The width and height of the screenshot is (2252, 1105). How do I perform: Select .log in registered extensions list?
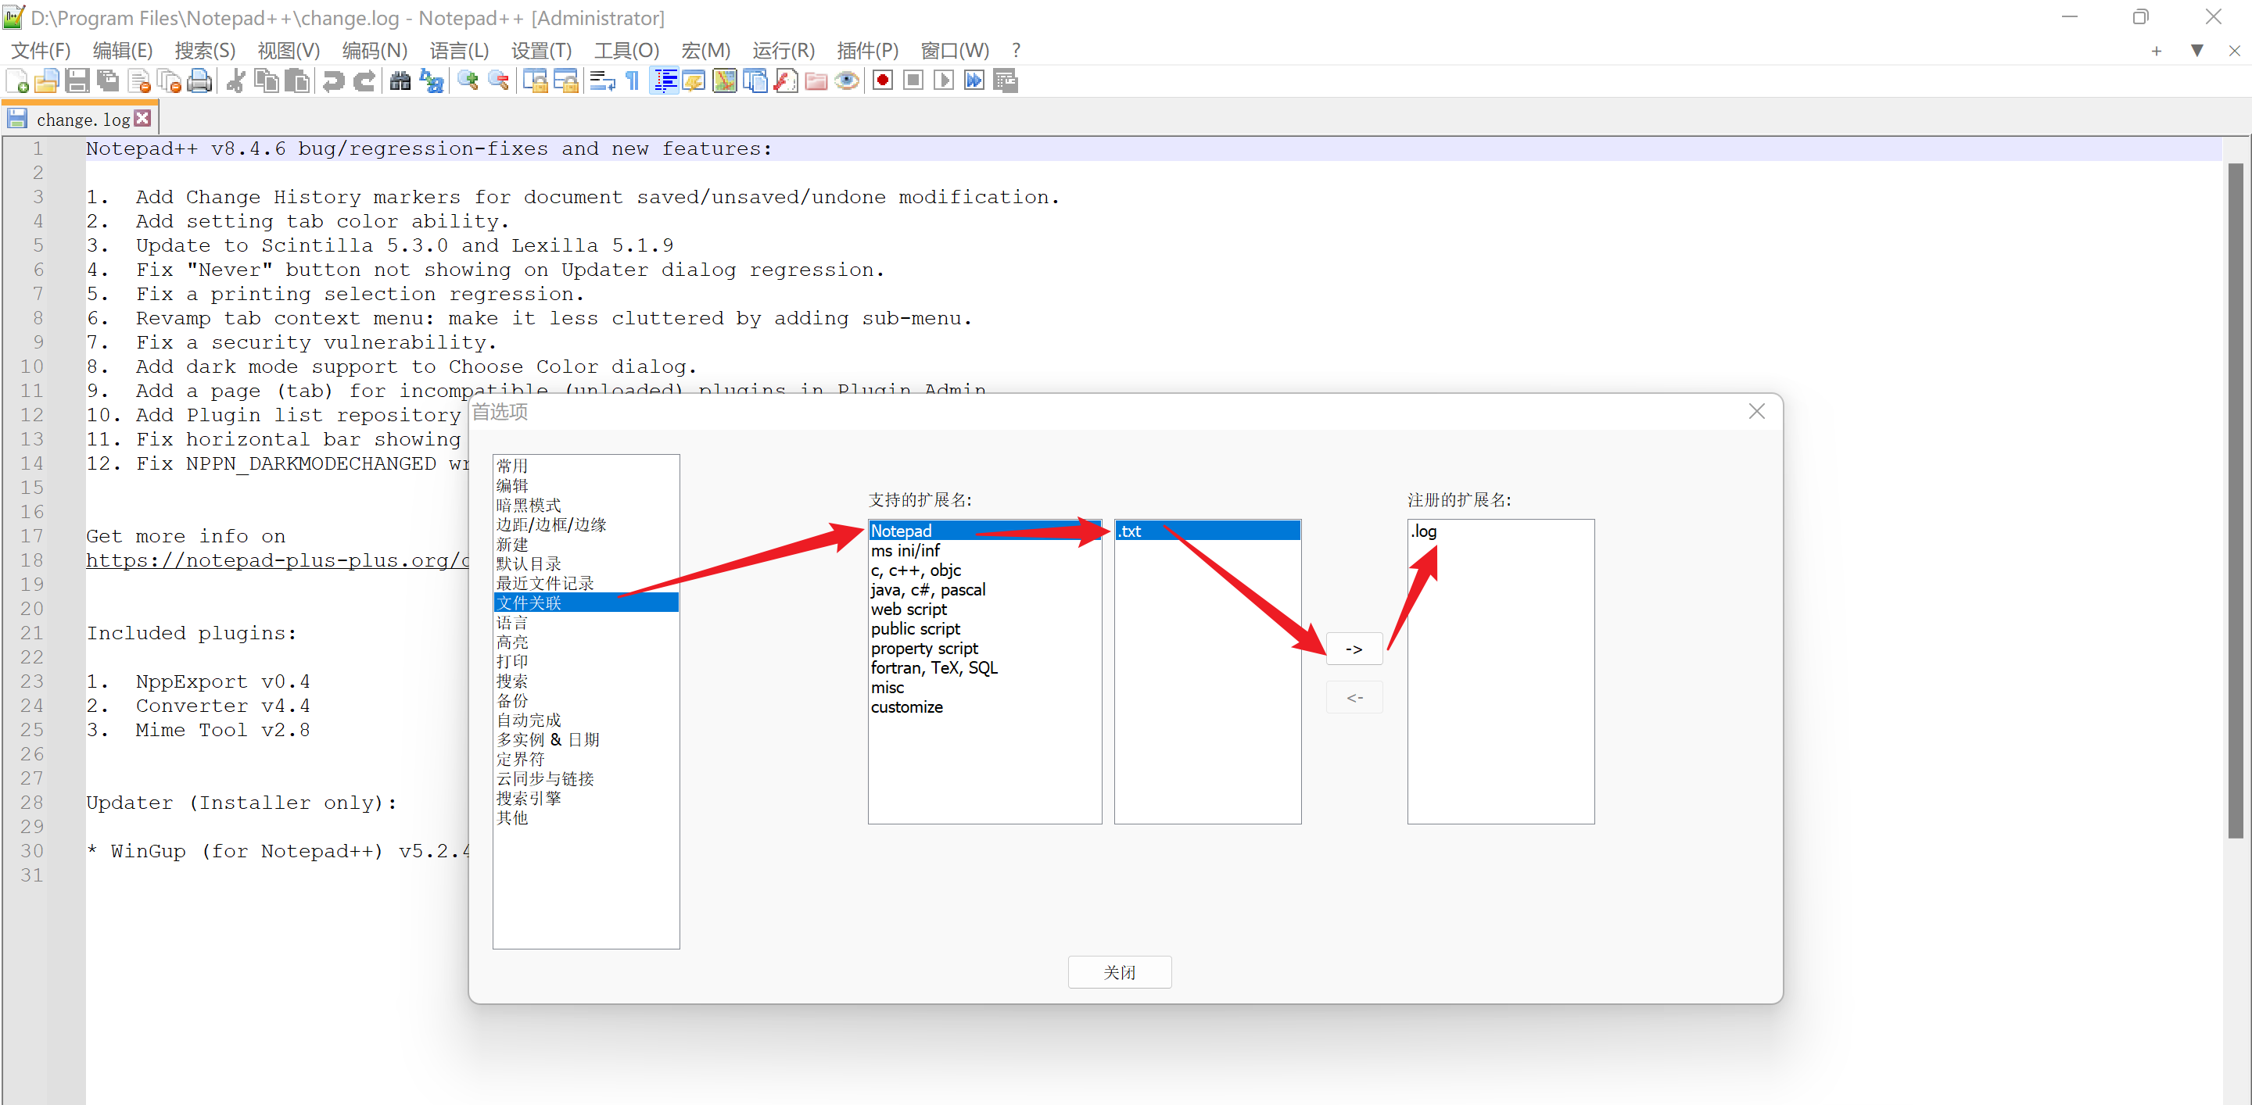[x=1424, y=531]
